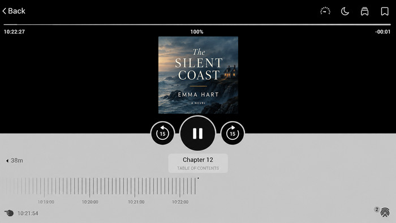Rewind 15 seconds
396x223 pixels.
162,133
